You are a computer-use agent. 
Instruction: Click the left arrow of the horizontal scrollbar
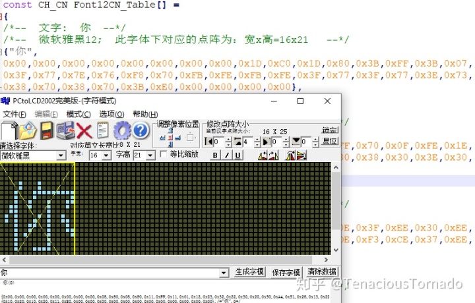(4, 260)
